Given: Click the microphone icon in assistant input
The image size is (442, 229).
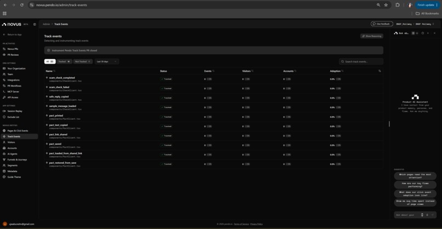Looking at the screenshot, I should click(x=427, y=215).
